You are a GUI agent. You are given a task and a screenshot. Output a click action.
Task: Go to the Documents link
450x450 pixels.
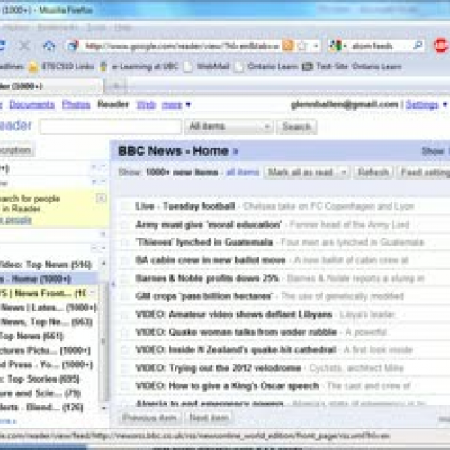click(x=32, y=104)
